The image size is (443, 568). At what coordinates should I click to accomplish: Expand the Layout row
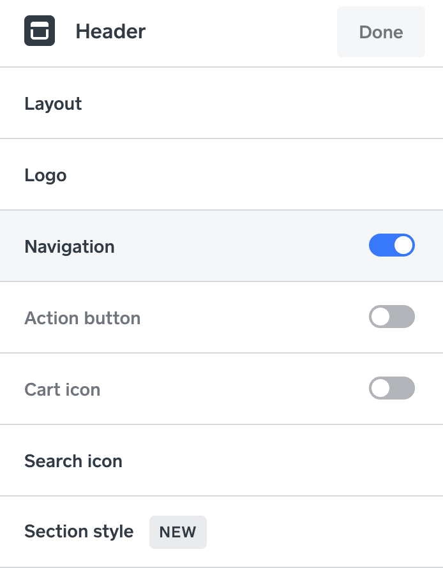click(221, 103)
